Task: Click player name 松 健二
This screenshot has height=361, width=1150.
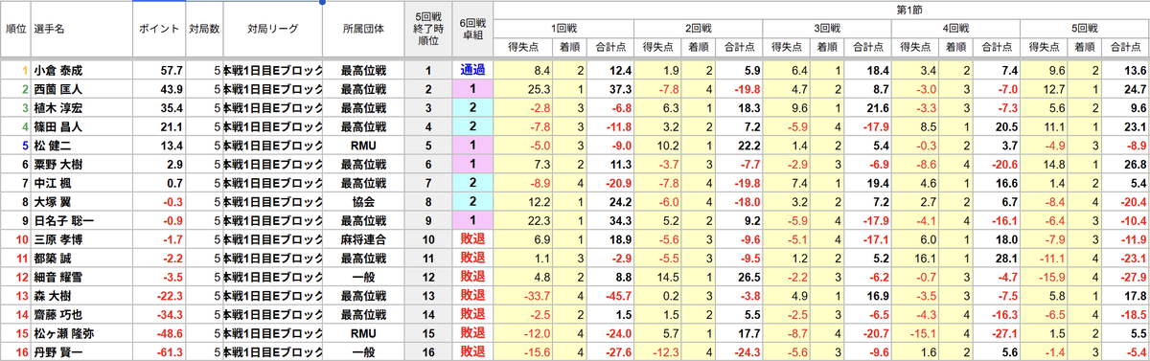Action: (53, 147)
